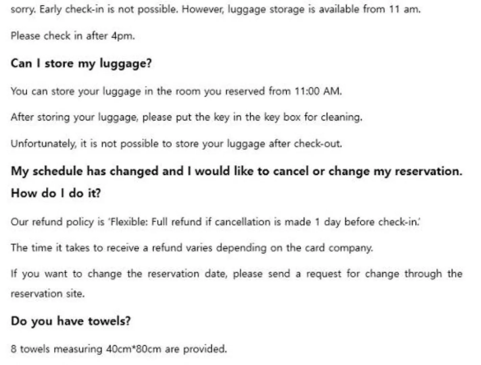481x365 pixels.
Task: Click the 'Flexible: Full refund' policy sentence
Action: point(216,222)
